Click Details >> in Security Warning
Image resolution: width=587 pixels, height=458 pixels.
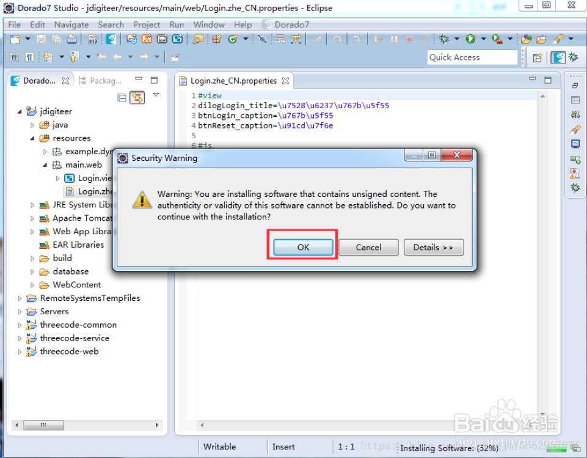tap(434, 248)
